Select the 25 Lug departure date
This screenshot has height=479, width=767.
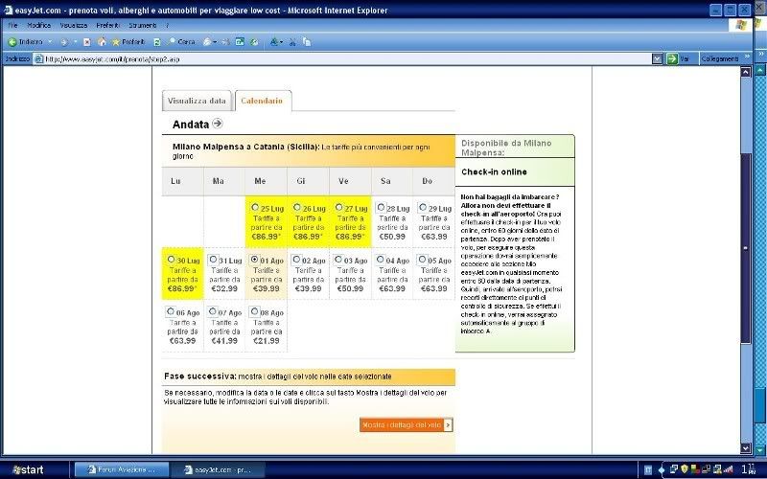(255, 207)
